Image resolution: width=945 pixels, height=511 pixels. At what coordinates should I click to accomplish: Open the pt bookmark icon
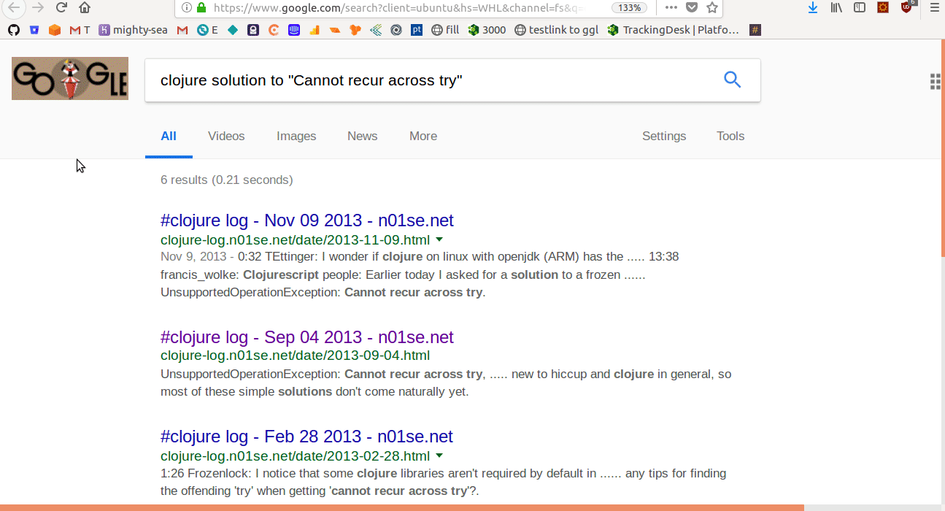click(417, 30)
